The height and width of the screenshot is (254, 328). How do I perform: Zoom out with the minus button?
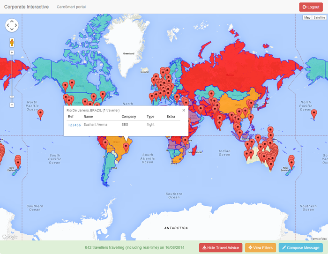12,105
